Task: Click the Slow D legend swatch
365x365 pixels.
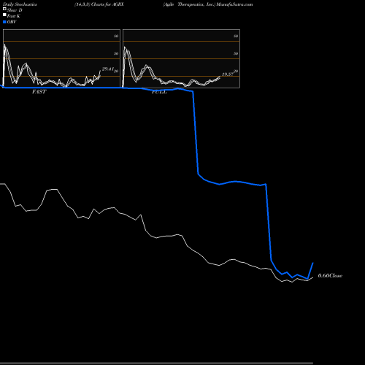Action: click(4, 9)
